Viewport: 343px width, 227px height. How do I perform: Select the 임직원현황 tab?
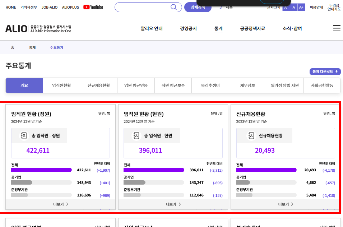click(61, 85)
